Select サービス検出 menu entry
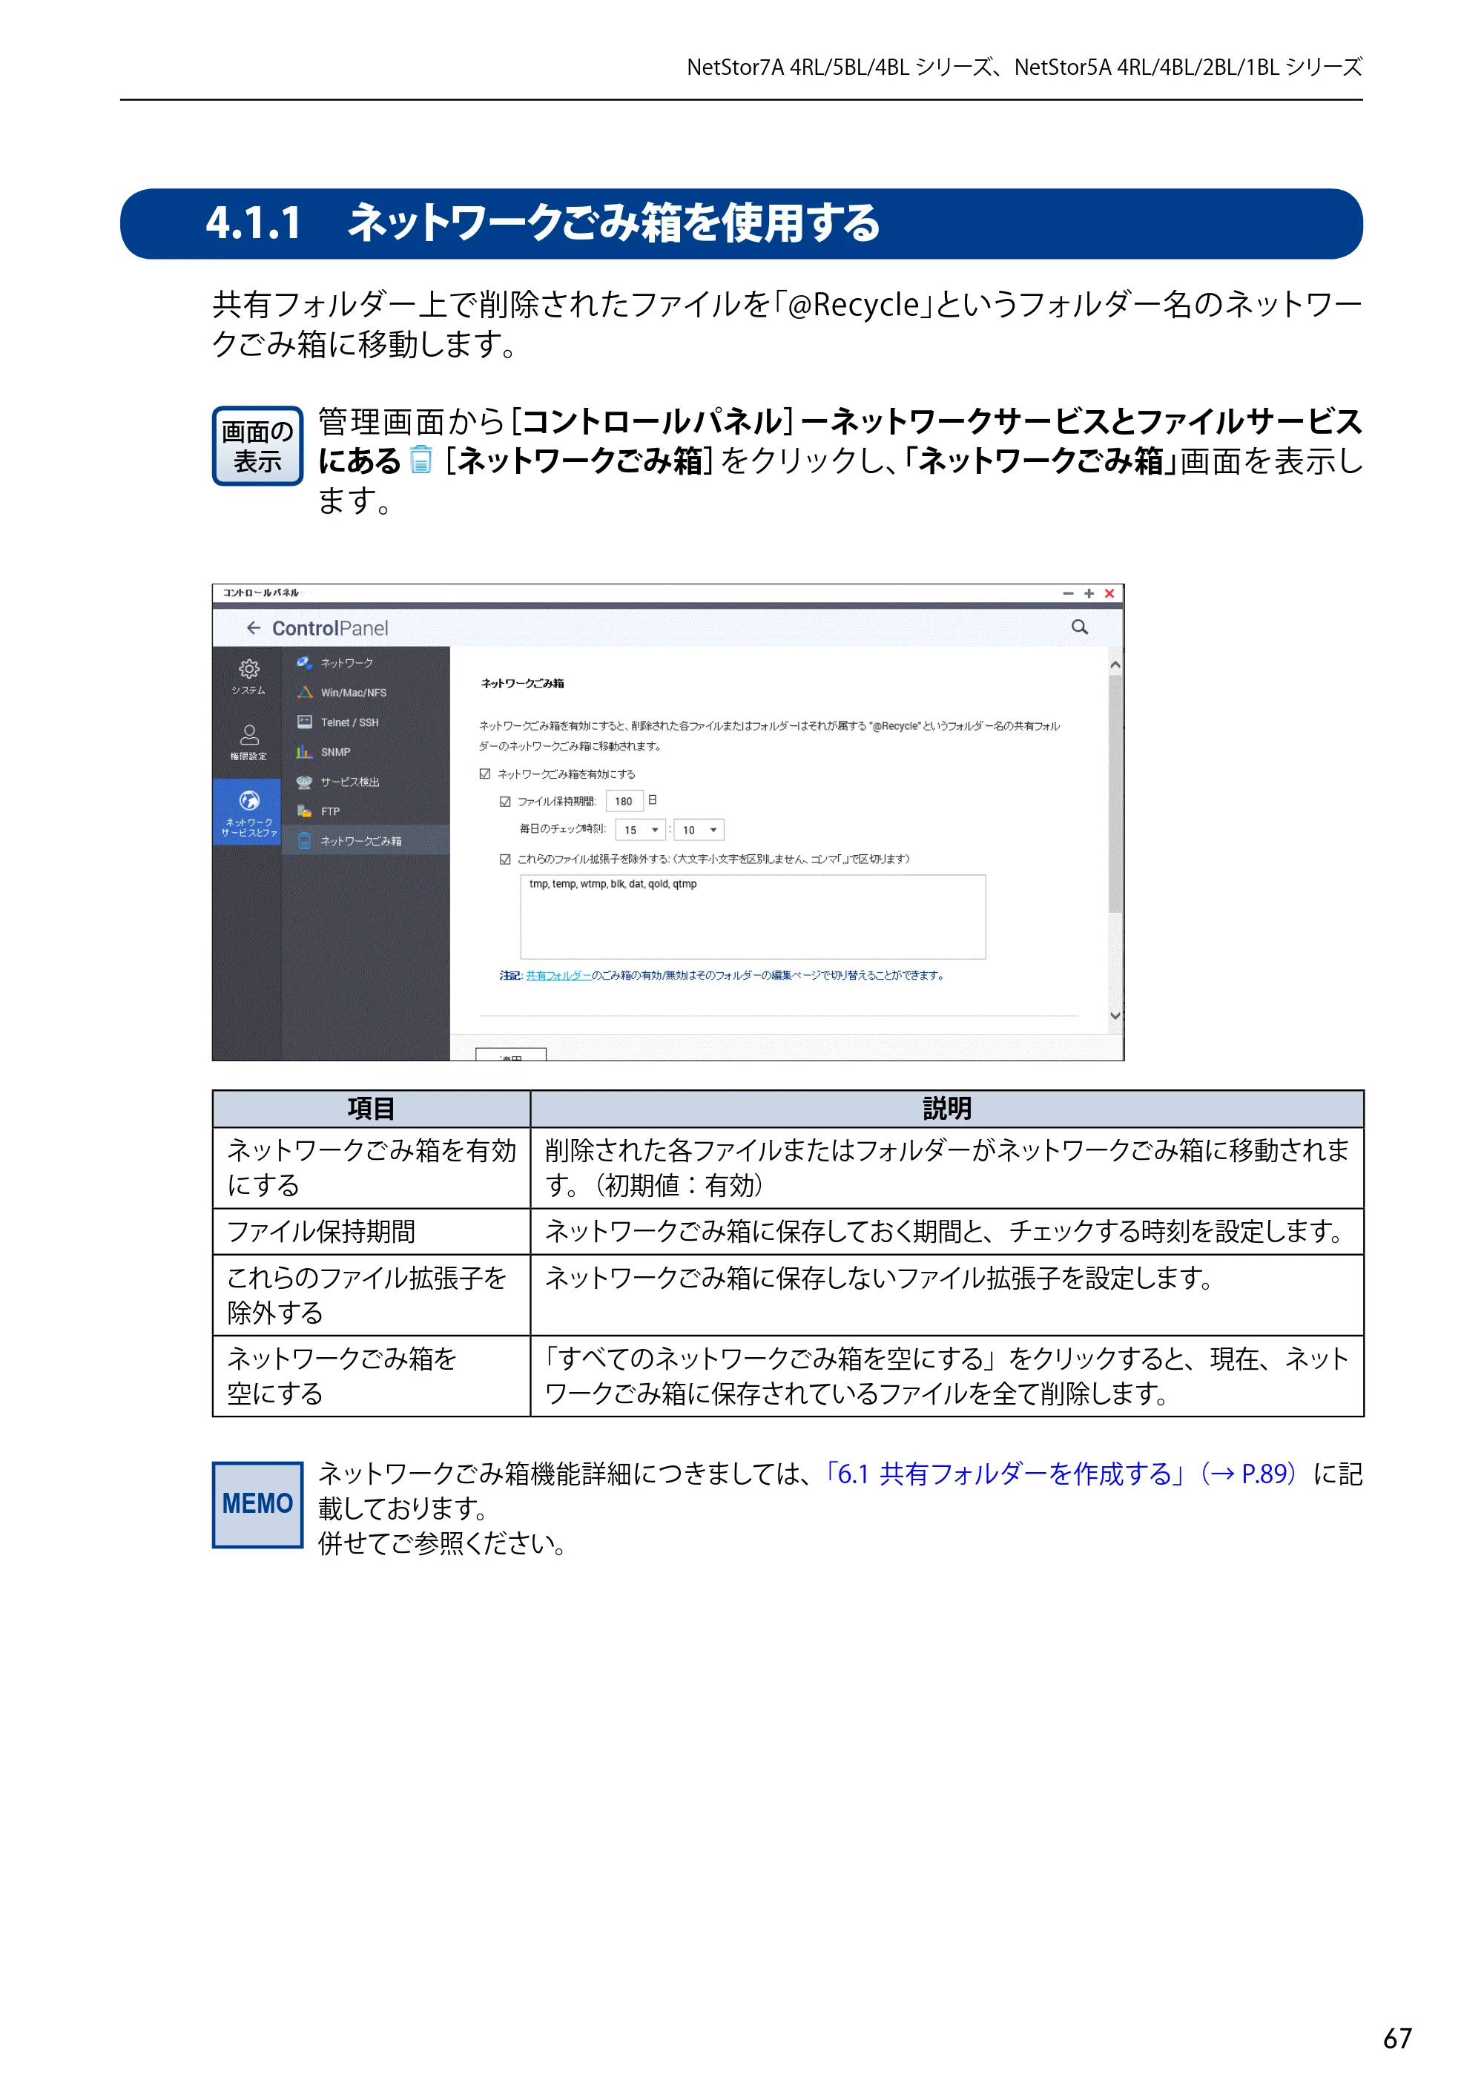Screen dimensions: 1484x2098 [350, 782]
